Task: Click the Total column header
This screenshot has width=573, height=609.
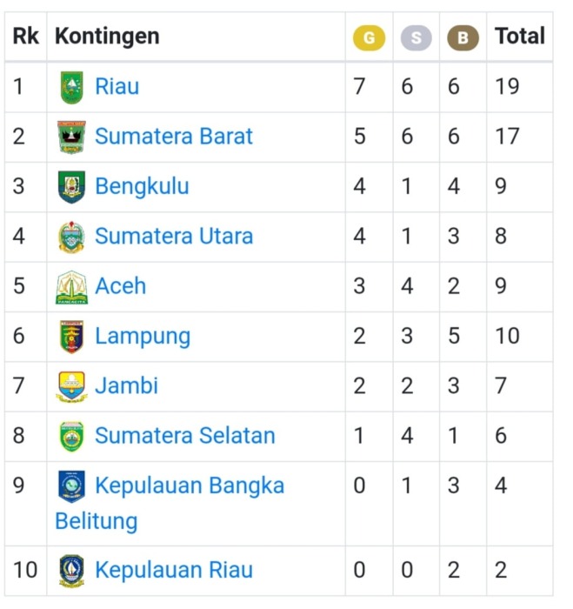Action: coord(519,37)
